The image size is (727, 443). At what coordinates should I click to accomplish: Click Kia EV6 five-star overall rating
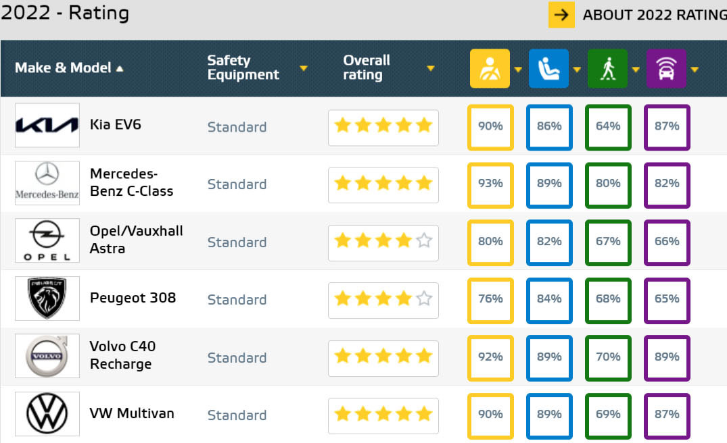click(x=383, y=126)
